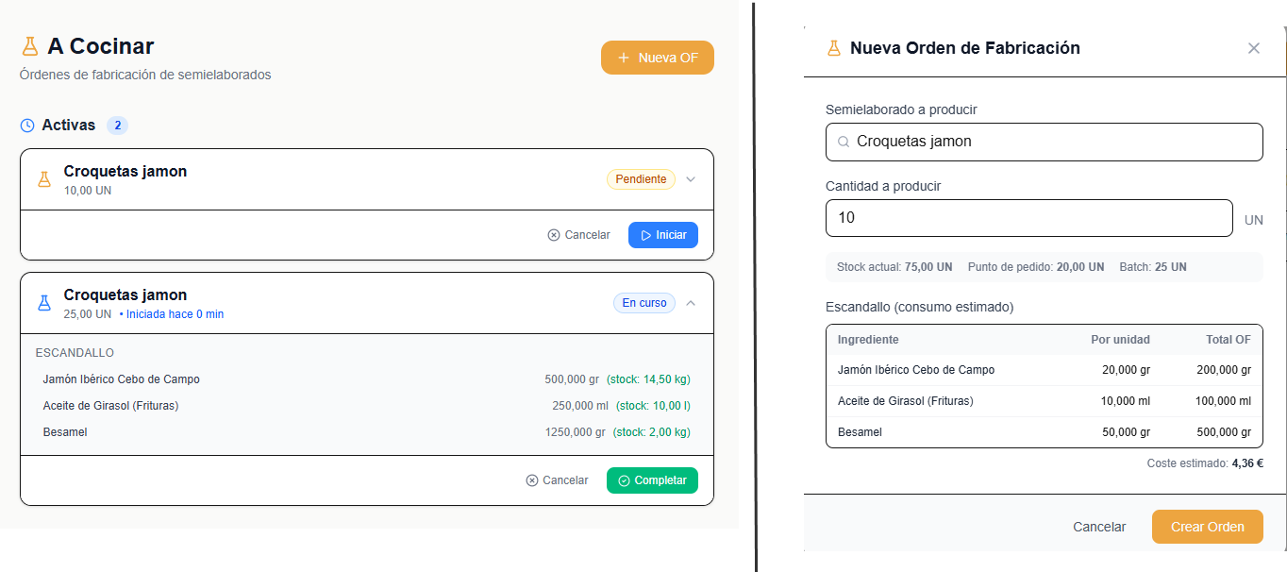Click the 100,000 ml Total OF cell

[x=1221, y=401]
